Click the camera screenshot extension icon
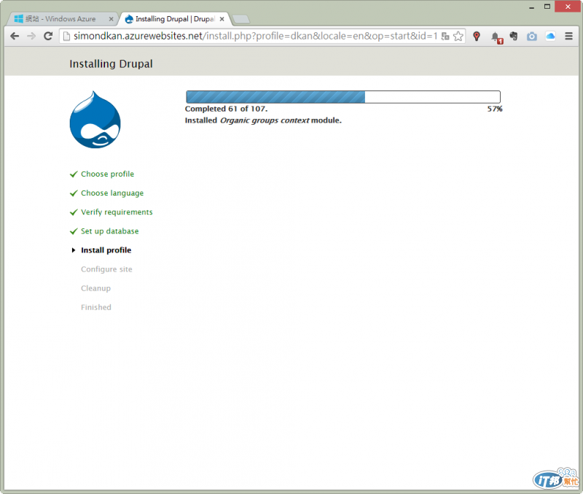The height and width of the screenshot is (494, 583). tap(532, 36)
